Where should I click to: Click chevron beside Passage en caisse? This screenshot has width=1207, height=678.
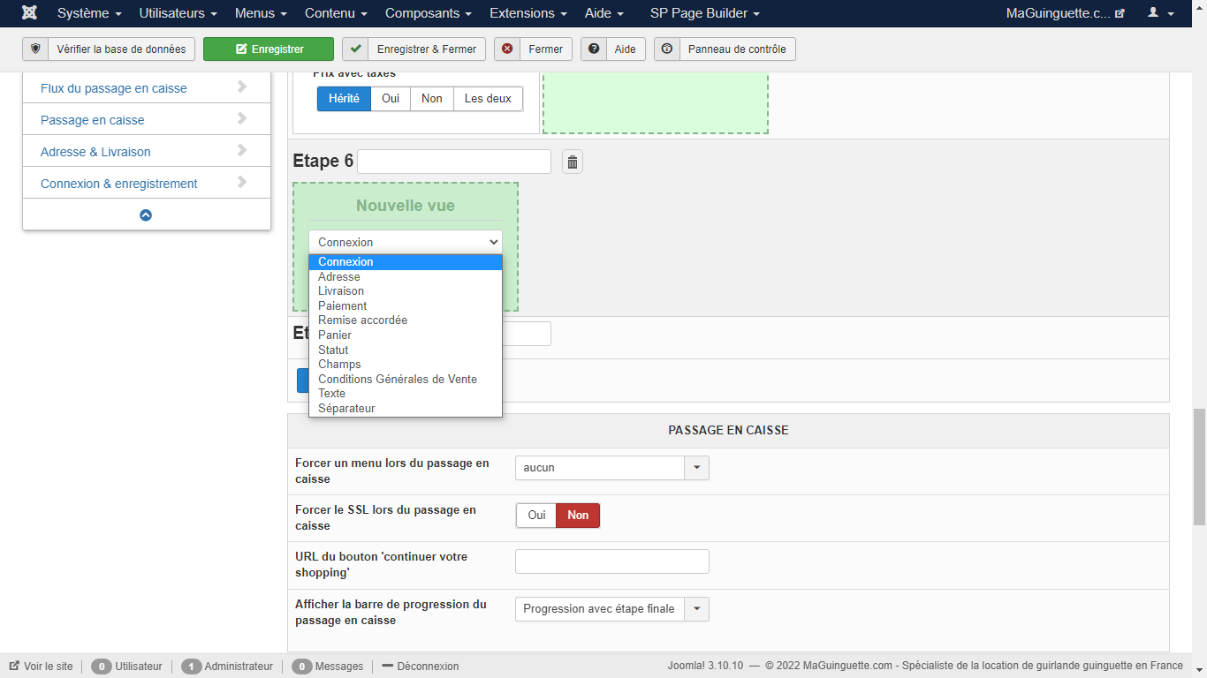click(242, 119)
